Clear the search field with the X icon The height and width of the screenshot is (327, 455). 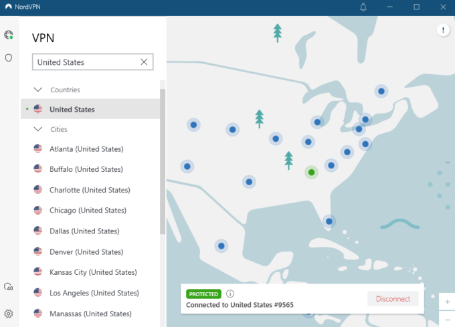click(x=144, y=62)
